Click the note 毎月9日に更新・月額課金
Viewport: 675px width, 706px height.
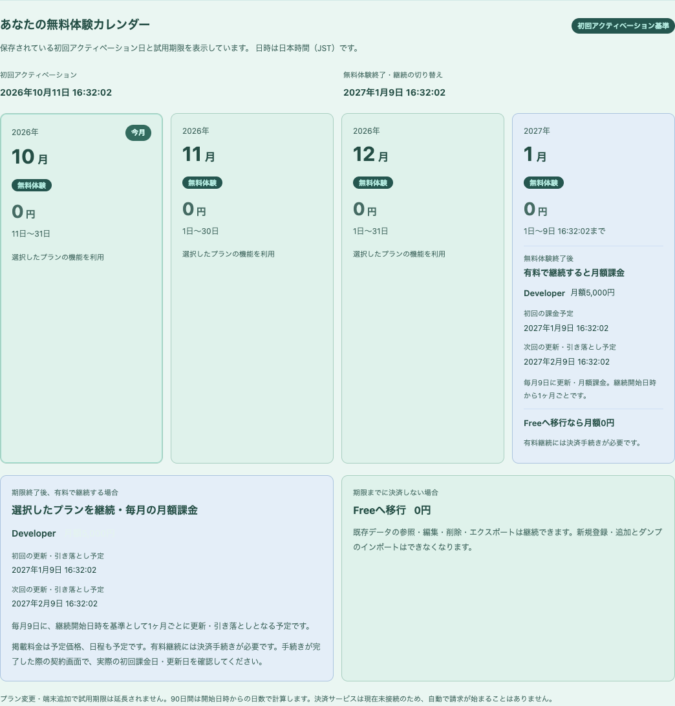(x=590, y=389)
